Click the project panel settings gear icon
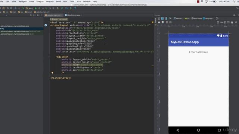Image resolution: width=239 pixels, height=134 pixels. point(38,15)
